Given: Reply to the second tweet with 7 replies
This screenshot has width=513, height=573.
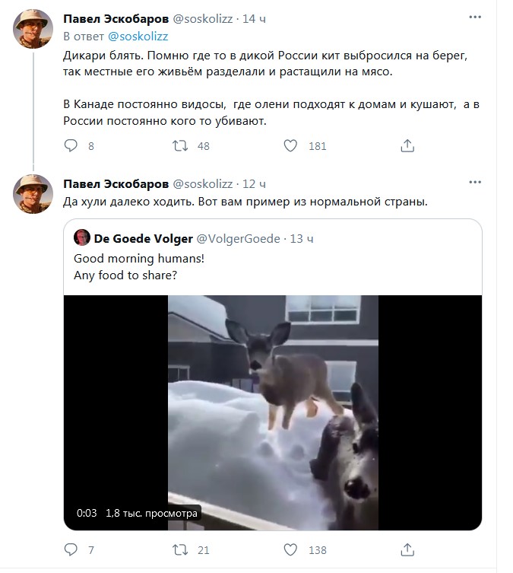Looking at the screenshot, I should point(71,549).
